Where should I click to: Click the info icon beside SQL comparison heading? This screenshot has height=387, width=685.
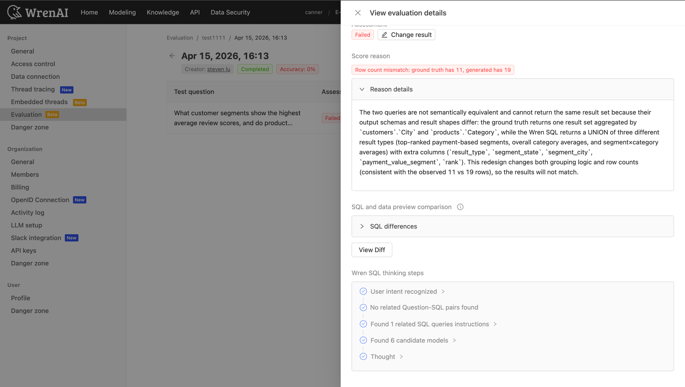coord(460,207)
